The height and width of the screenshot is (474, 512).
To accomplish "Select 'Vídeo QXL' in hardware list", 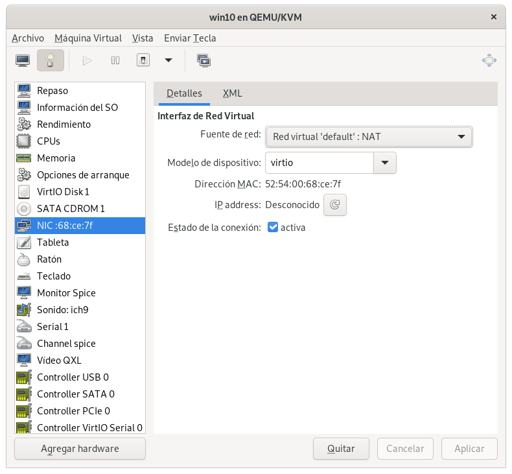I will pos(59,360).
